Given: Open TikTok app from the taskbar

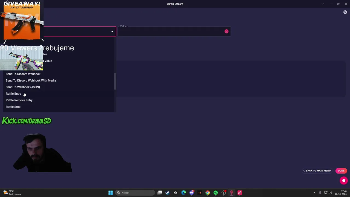Looking at the screenshot, I should [x=240, y=193].
